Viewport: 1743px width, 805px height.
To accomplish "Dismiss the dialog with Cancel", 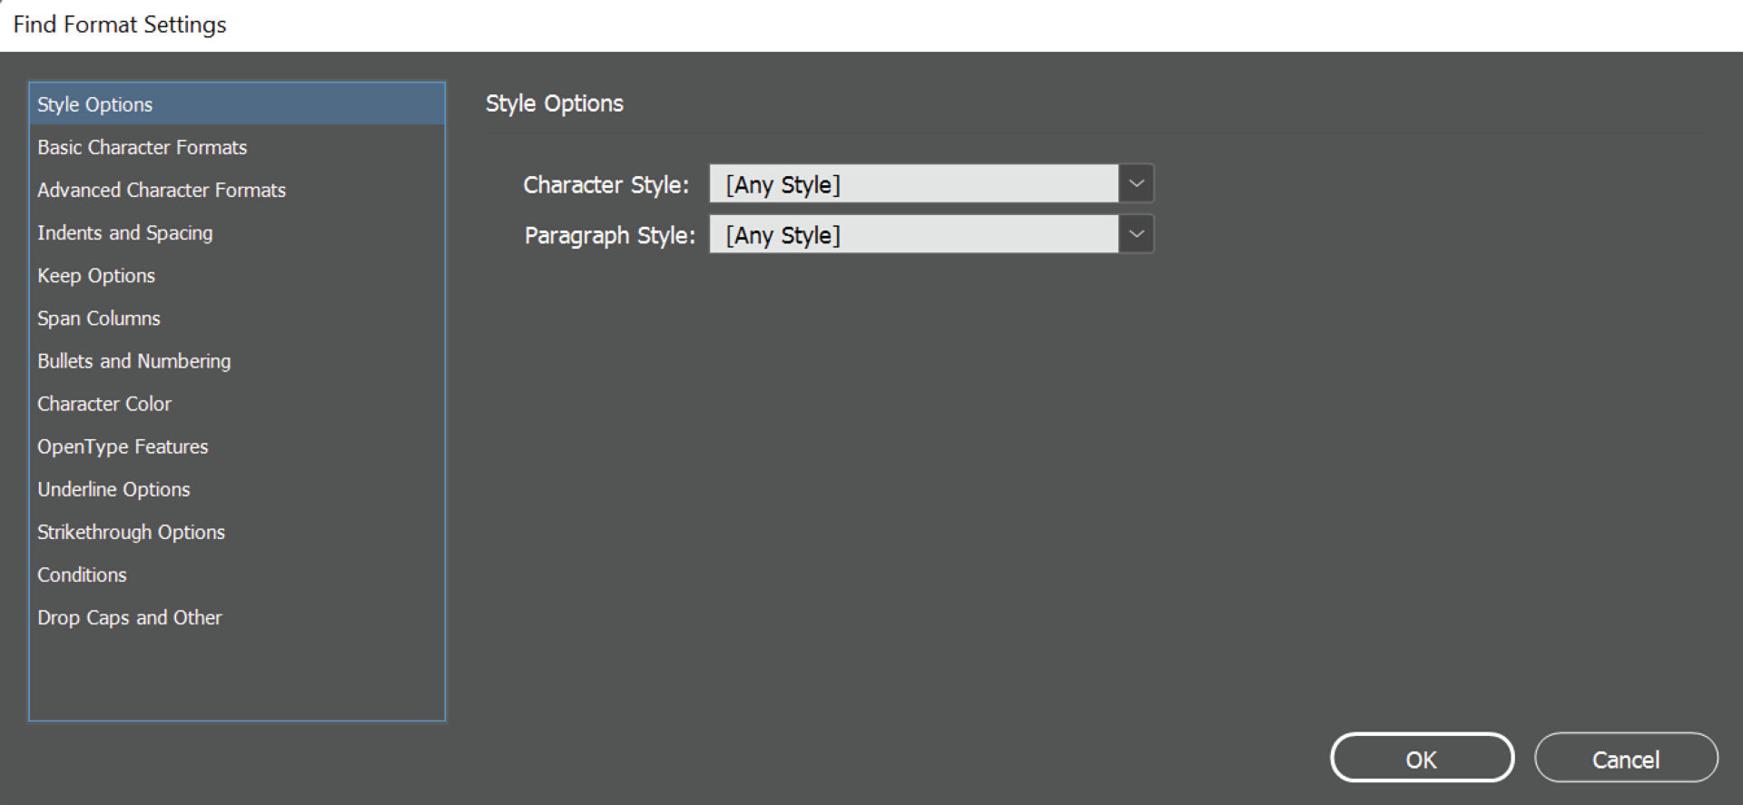I will [1626, 758].
